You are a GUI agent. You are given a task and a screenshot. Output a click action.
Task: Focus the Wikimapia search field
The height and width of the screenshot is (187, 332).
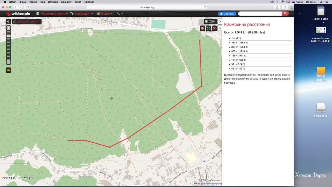point(260,14)
